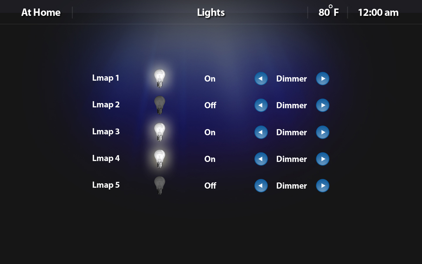Raise Lmap 2 dimmer using right arrow
Image resolution: width=422 pixels, height=264 pixels.
[x=322, y=105]
